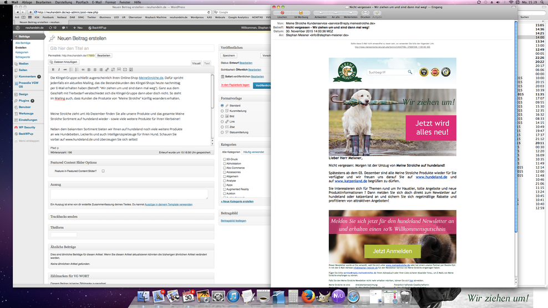Align text left in WordPress editor
The image size is (548, 308).
click(x=89, y=69)
